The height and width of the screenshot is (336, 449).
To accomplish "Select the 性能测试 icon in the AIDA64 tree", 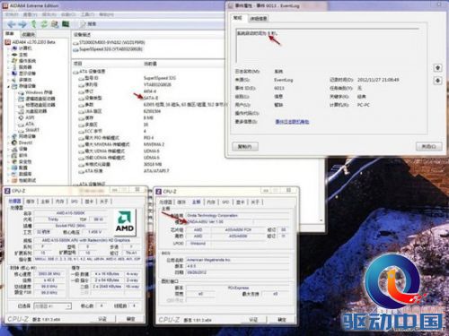I will pos(14,180).
